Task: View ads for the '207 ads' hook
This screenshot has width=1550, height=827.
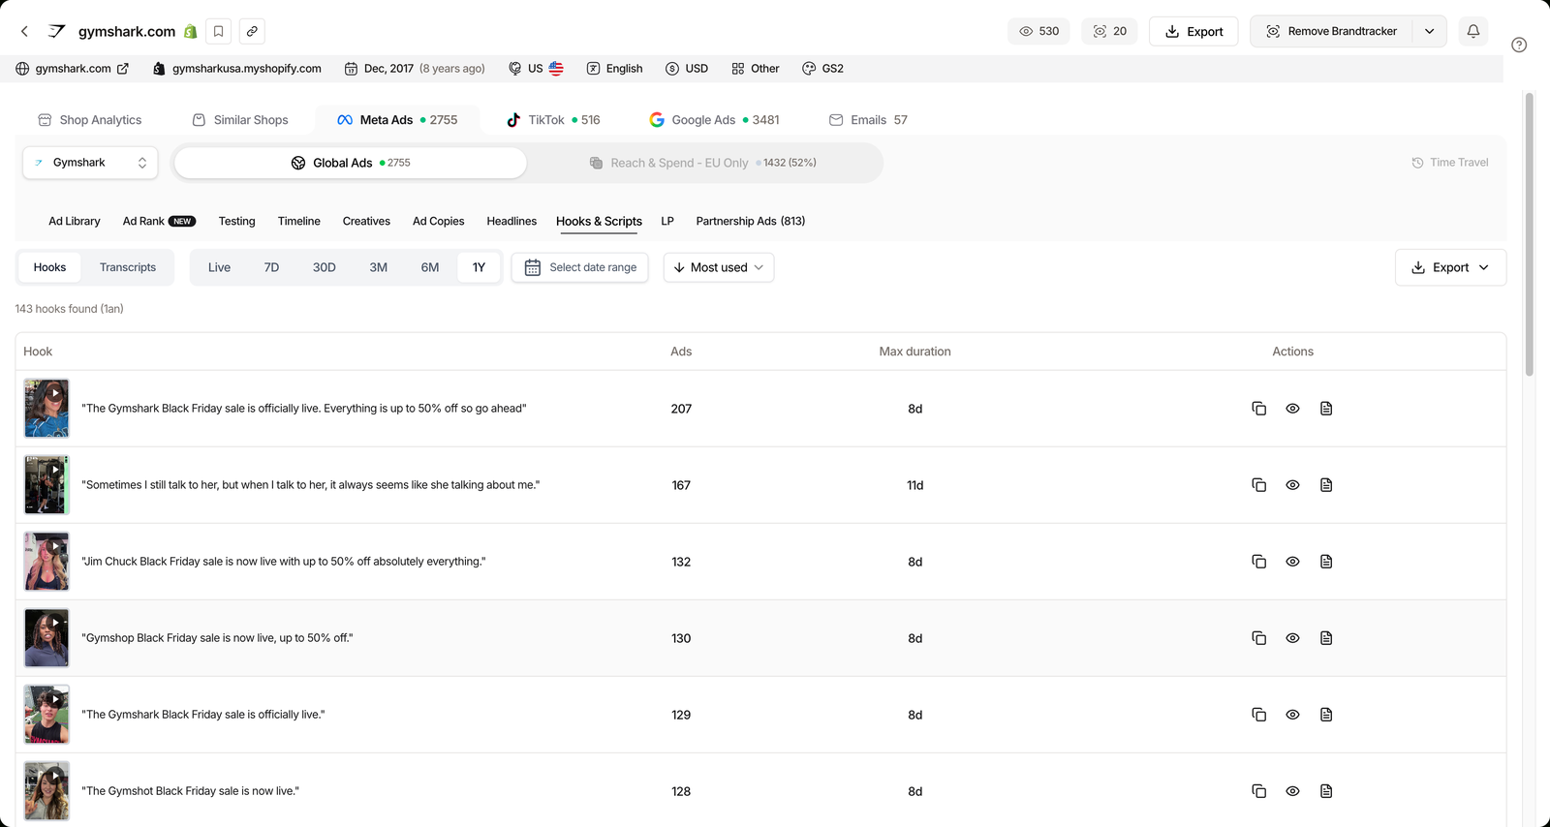Action: [x=1292, y=409]
